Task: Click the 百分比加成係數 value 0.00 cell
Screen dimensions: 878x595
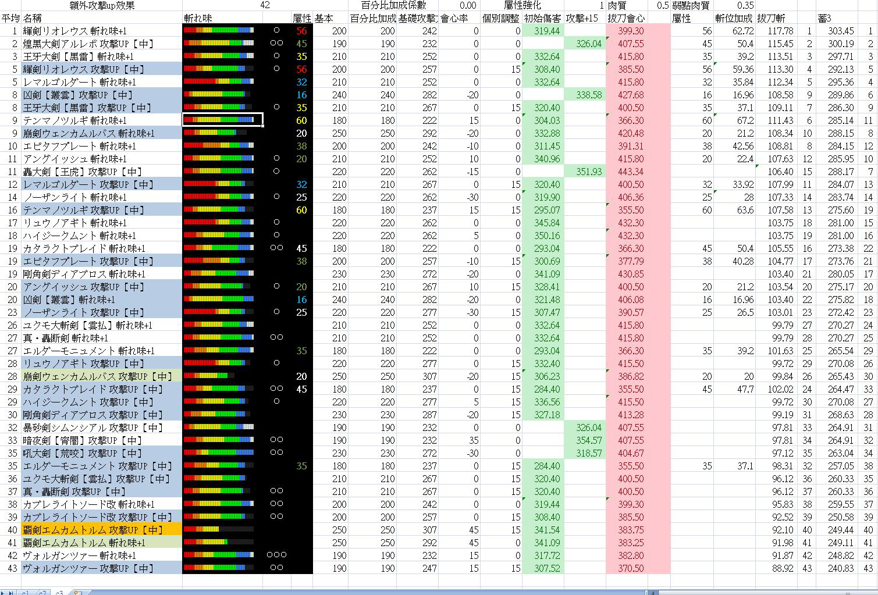Action: coord(458,5)
